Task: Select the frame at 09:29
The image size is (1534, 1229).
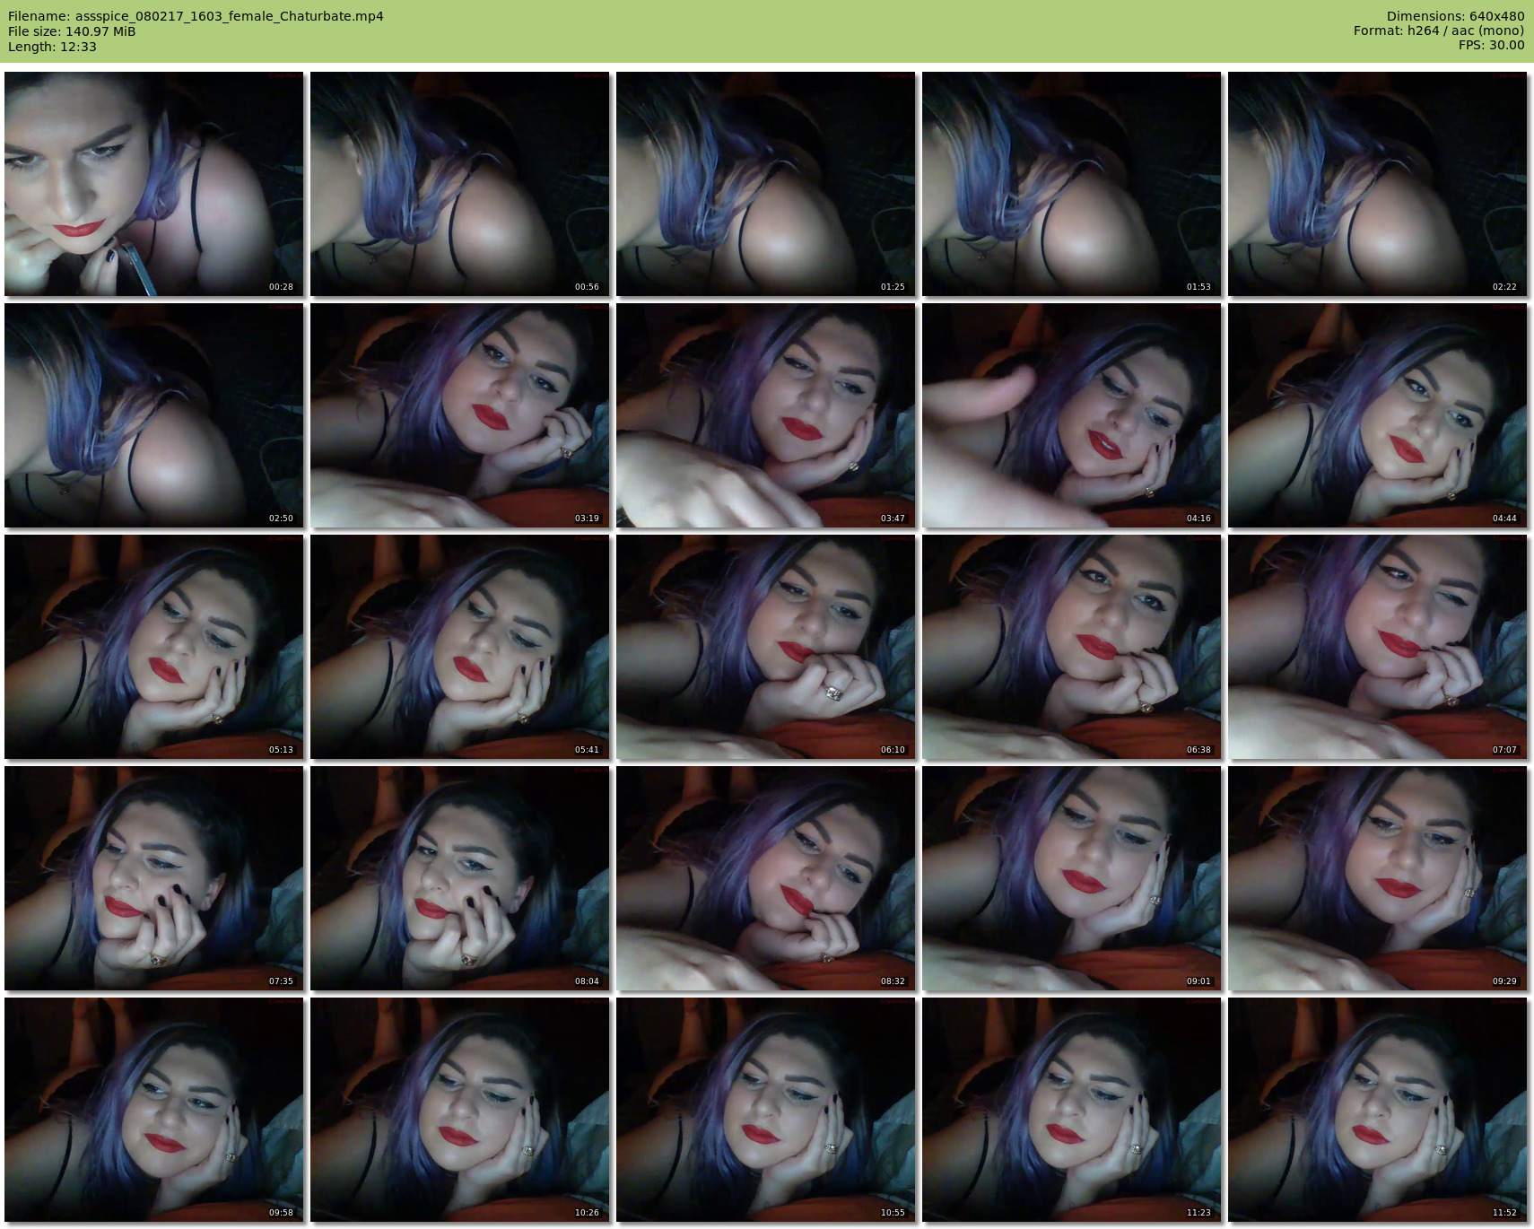Action: point(1377,878)
